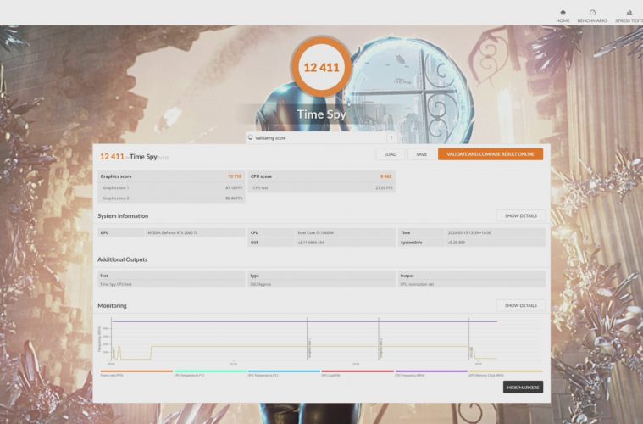Click the Monitoring heading
The height and width of the screenshot is (424, 643).
pyautogui.click(x=112, y=306)
